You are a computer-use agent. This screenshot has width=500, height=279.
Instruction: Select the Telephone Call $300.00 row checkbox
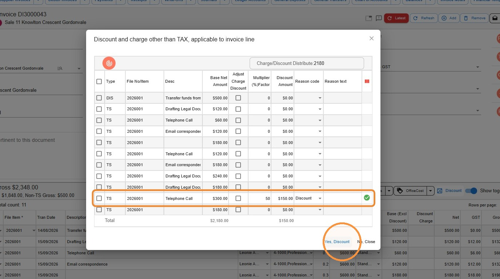tap(99, 198)
